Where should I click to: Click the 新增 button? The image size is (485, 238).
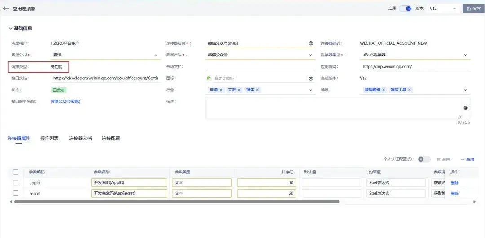point(467,160)
